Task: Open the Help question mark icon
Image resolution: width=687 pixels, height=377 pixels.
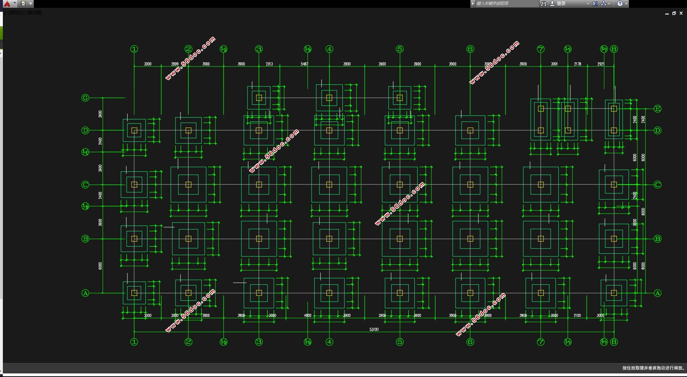Action: (620, 4)
